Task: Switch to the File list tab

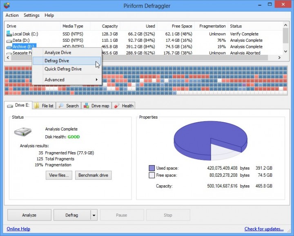Action: (x=44, y=106)
